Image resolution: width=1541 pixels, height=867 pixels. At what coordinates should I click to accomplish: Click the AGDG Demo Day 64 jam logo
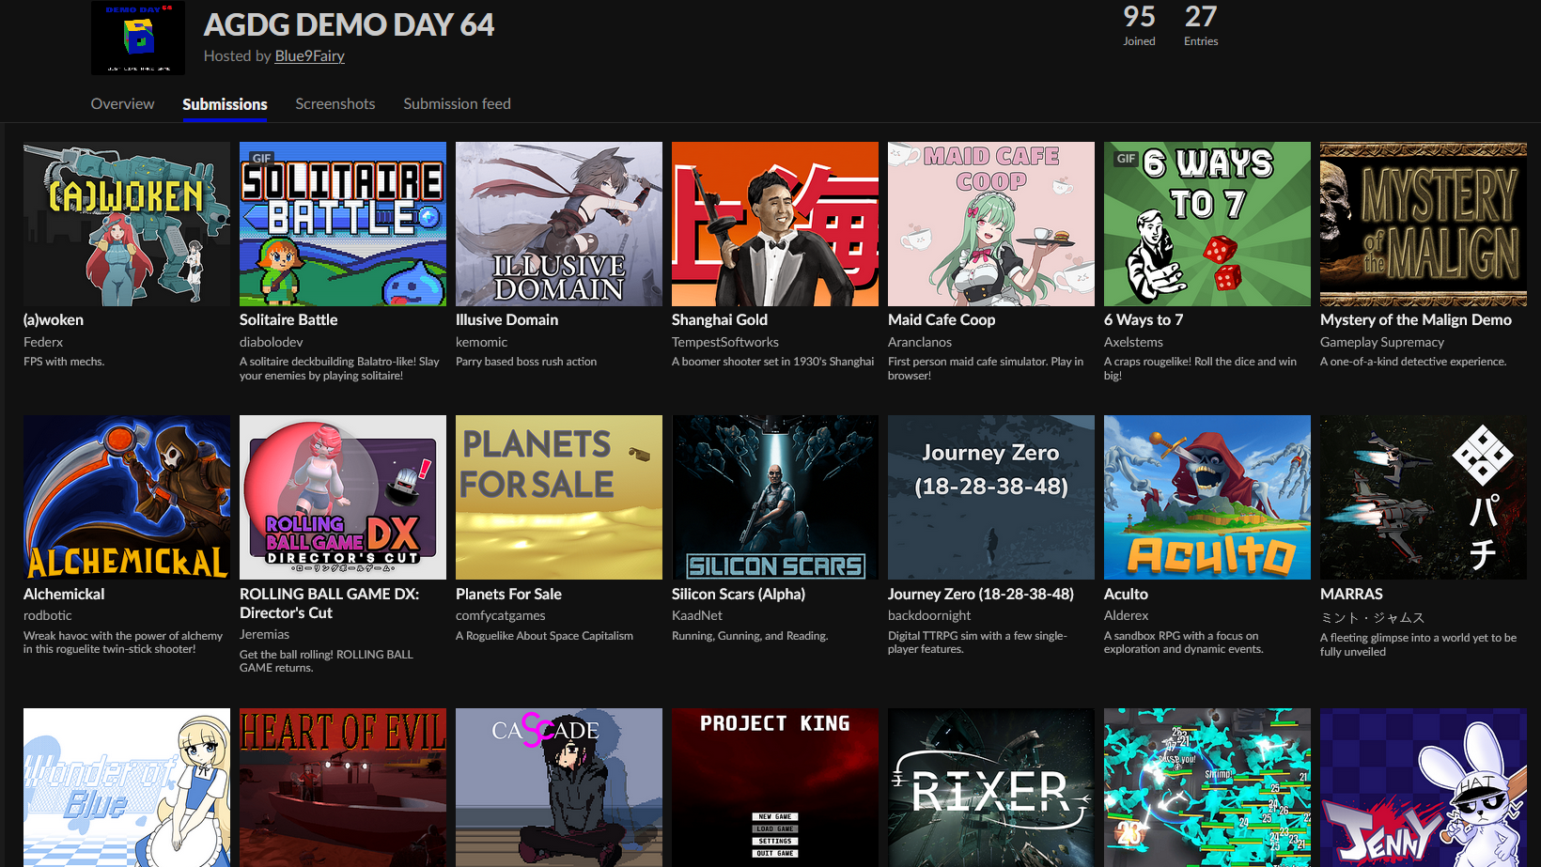click(x=138, y=38)
